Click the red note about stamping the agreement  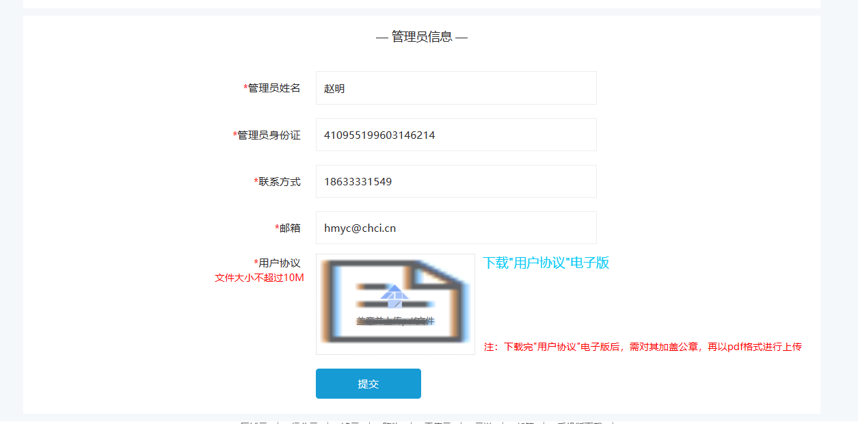coord(642,347)
